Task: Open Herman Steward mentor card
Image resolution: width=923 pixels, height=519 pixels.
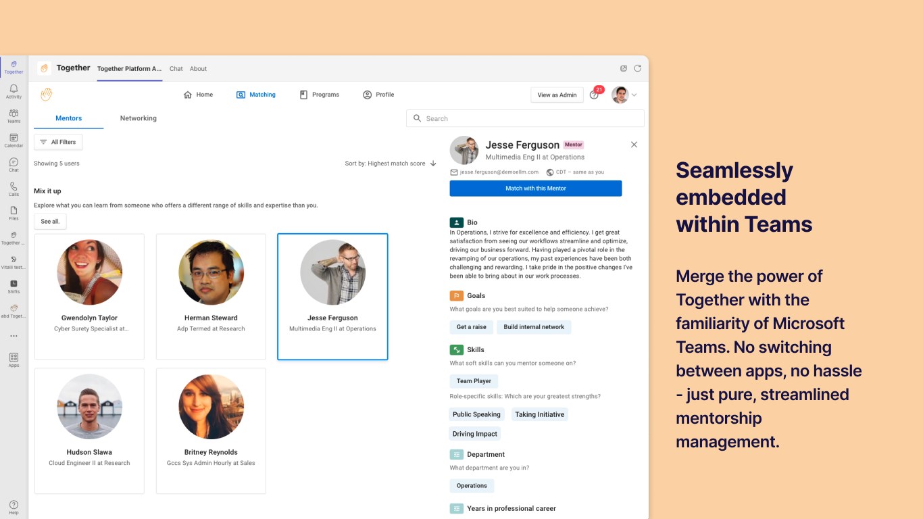Action: pos(211,297)
